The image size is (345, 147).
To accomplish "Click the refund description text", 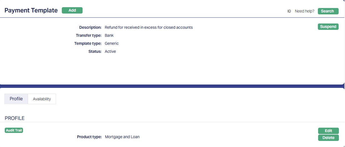I will (149, 28).
